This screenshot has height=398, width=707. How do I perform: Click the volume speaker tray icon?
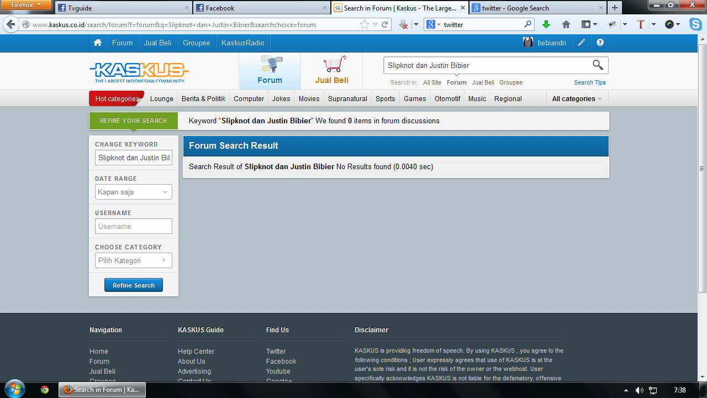(640, 390)
